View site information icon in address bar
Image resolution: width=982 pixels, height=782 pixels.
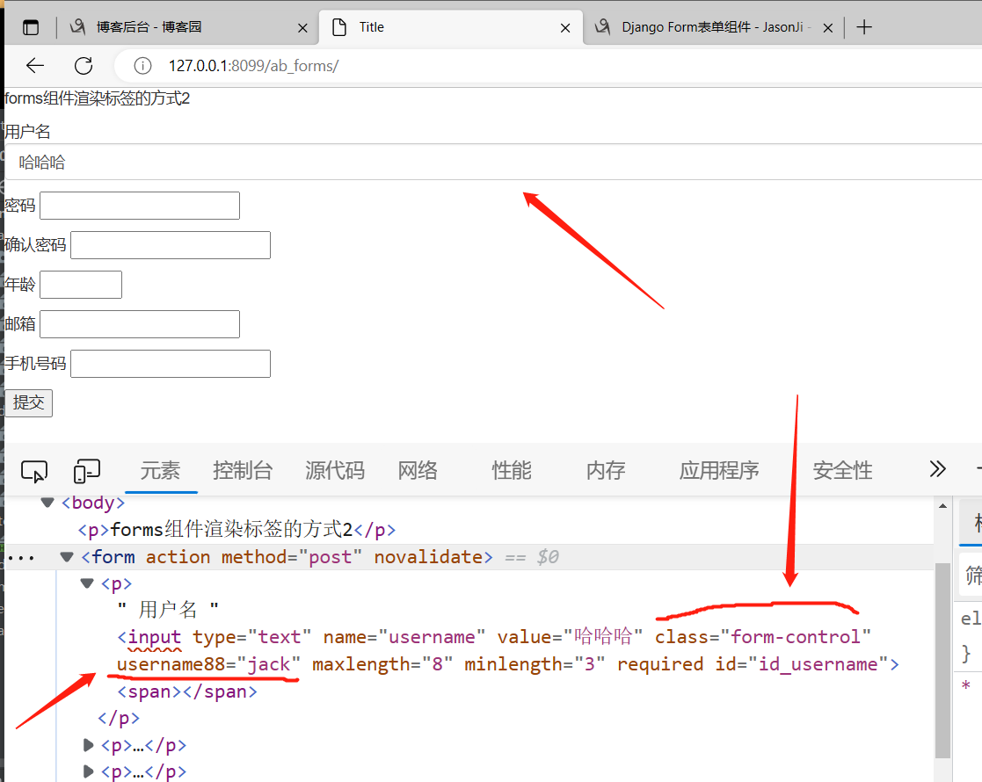[x=142, y=65]
